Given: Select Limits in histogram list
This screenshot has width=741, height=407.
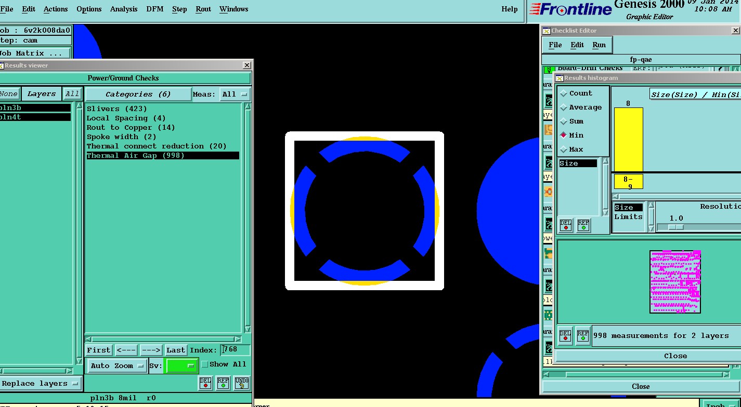Looking at the screenshot, I should (628, 217).
